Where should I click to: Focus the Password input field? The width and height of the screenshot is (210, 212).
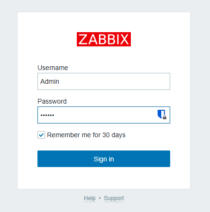[x=104, y=115]
